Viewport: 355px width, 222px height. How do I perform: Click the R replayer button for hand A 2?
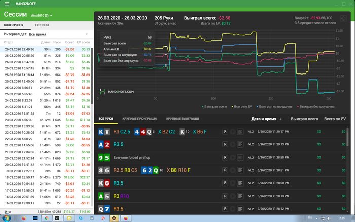225,144
